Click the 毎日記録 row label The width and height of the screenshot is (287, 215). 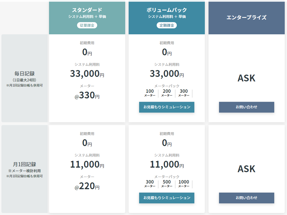pos(25,74)
